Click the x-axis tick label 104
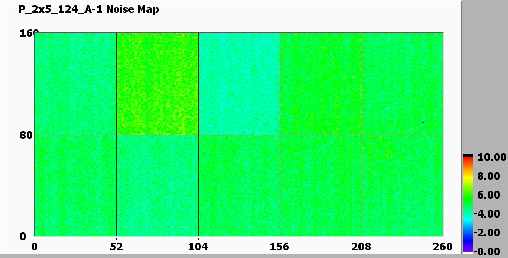Image resolution: width=508 pixels, height=258 pixels. click(198, 247)
